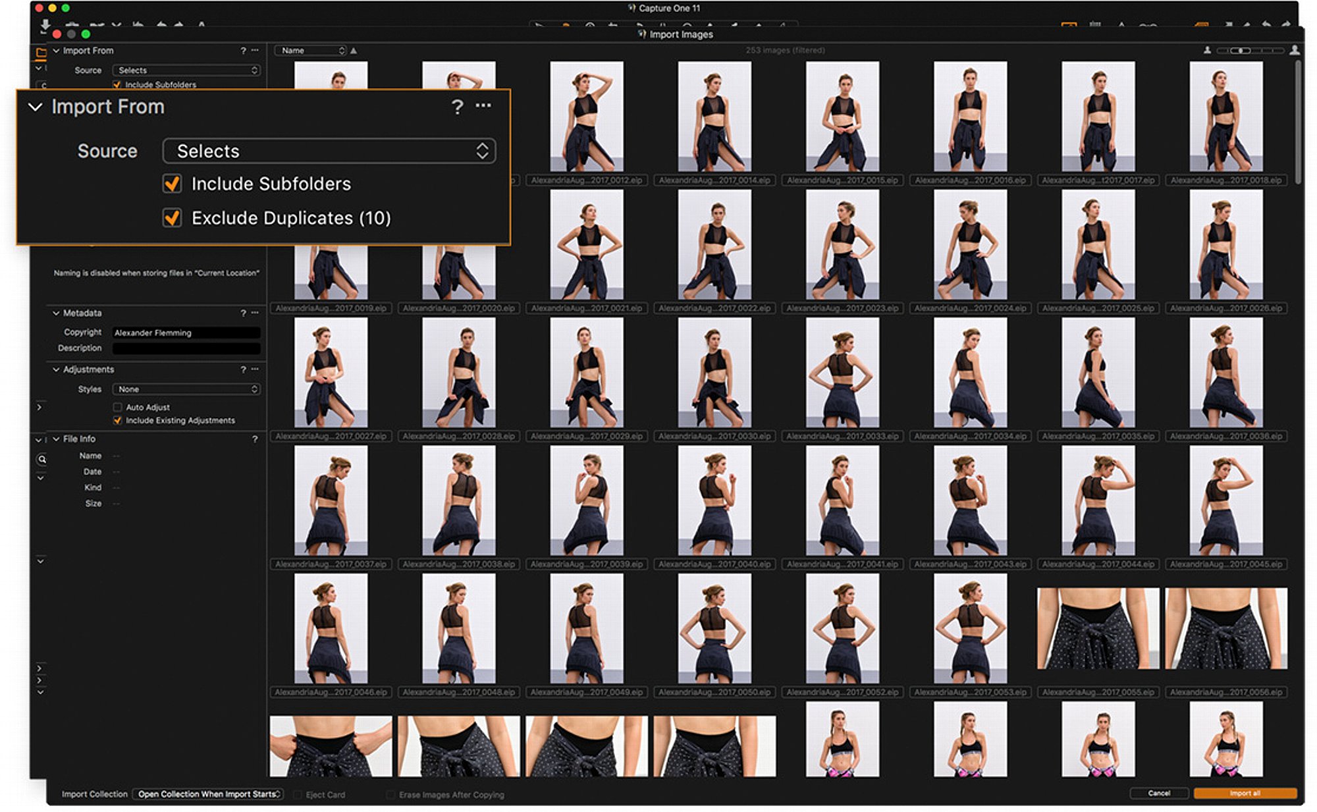Collapse the File Info panel
Viewport: 1317px width, 812px height.
click(x=56, y=439)
